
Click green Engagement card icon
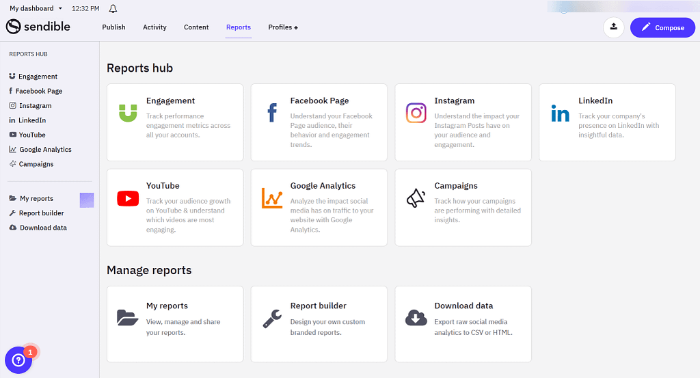128,113
